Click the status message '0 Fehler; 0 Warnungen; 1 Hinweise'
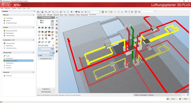Viewport: 191px width, 103px height. [144, 95]
